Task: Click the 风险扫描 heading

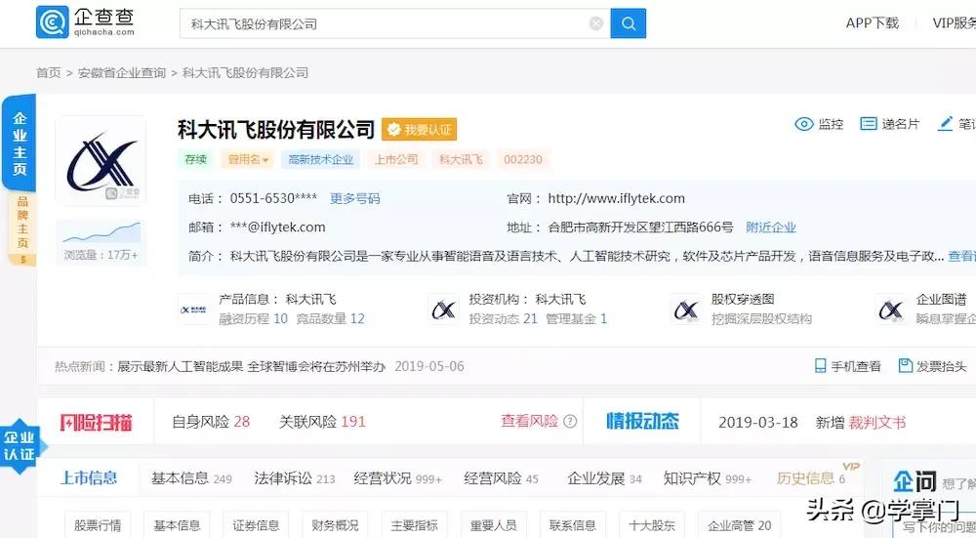Action: (97, 422)
